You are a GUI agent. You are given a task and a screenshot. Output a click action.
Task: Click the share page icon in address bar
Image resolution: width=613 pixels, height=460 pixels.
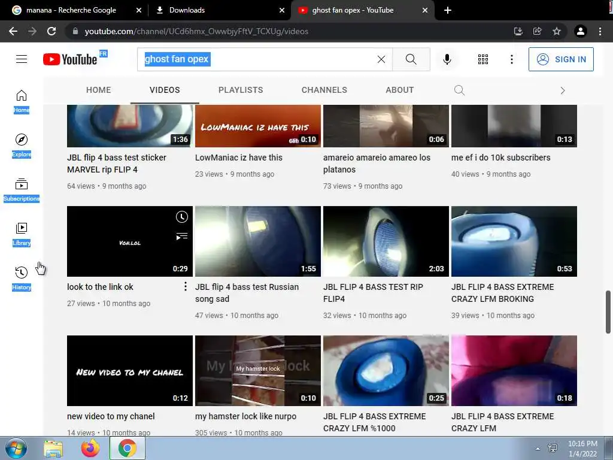click(x=538, y=31)
